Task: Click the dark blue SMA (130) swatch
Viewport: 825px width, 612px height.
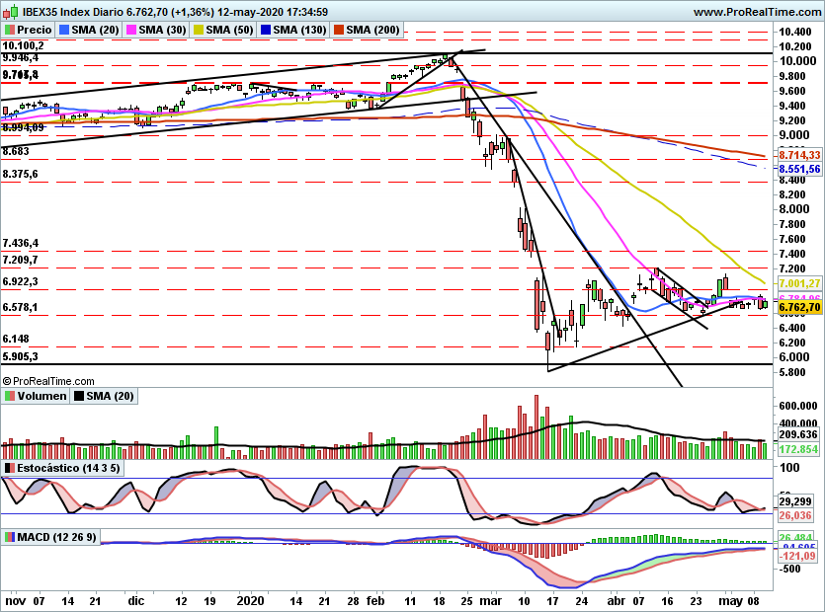Action: 264,31
